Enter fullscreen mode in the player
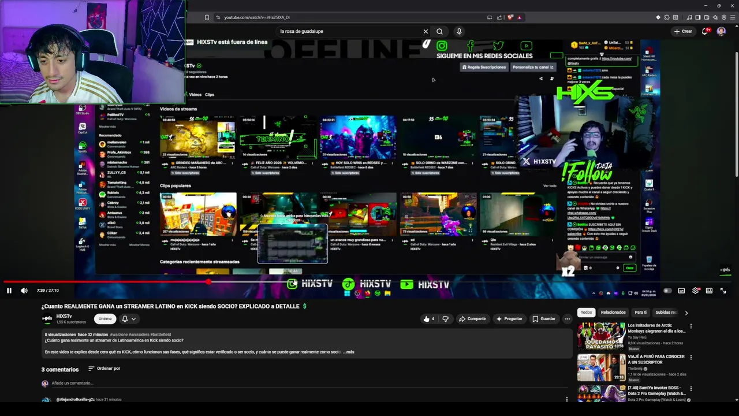The image size is (739, 416). [723, 291]
